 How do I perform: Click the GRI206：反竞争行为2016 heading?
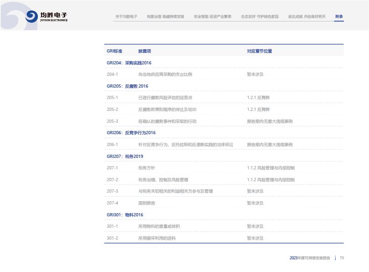click(x=131, y=133)
